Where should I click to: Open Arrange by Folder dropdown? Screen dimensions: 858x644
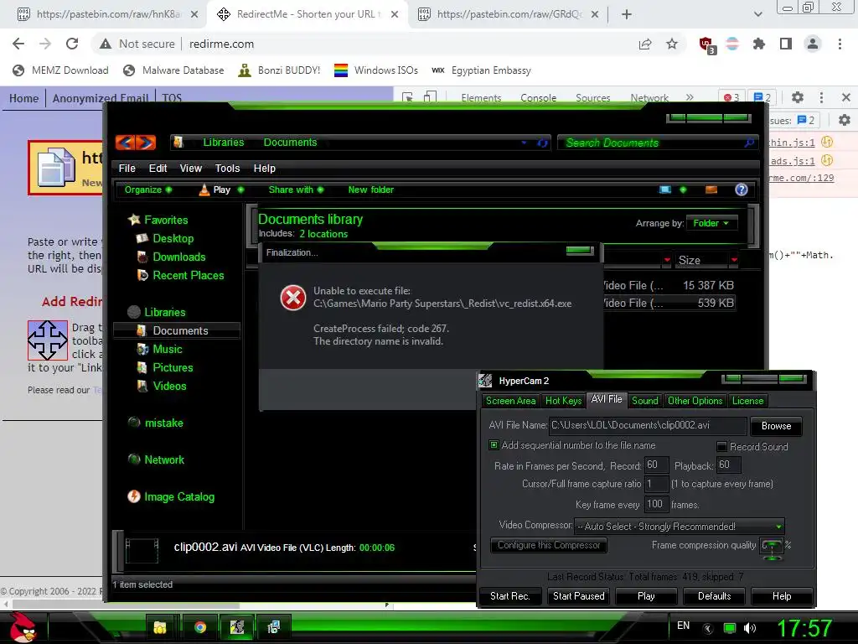[x=711, y=223]
